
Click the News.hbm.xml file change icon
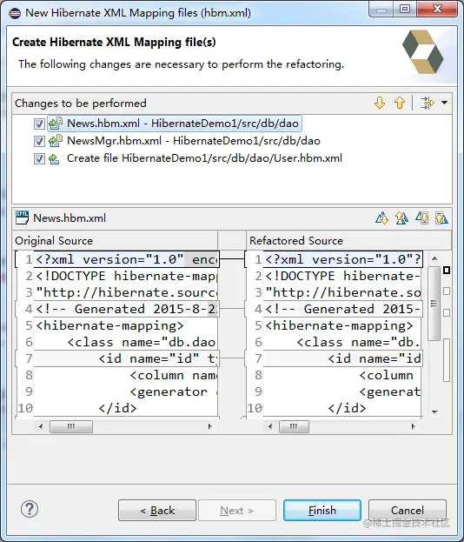coord(56,124)
